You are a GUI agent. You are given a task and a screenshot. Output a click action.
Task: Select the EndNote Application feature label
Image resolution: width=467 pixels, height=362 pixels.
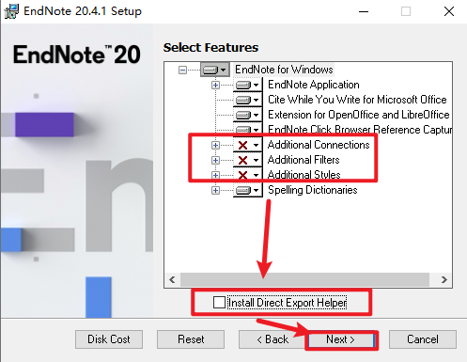click(314, 85)
